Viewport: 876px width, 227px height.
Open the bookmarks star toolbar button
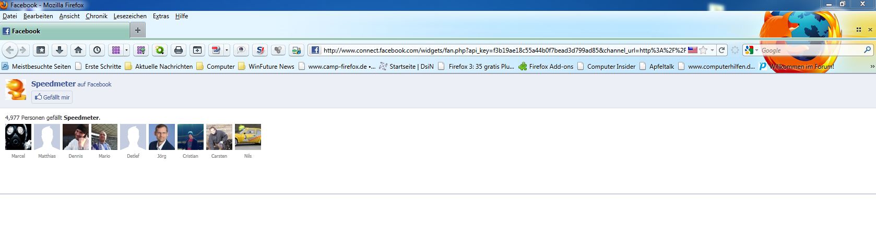41,50
